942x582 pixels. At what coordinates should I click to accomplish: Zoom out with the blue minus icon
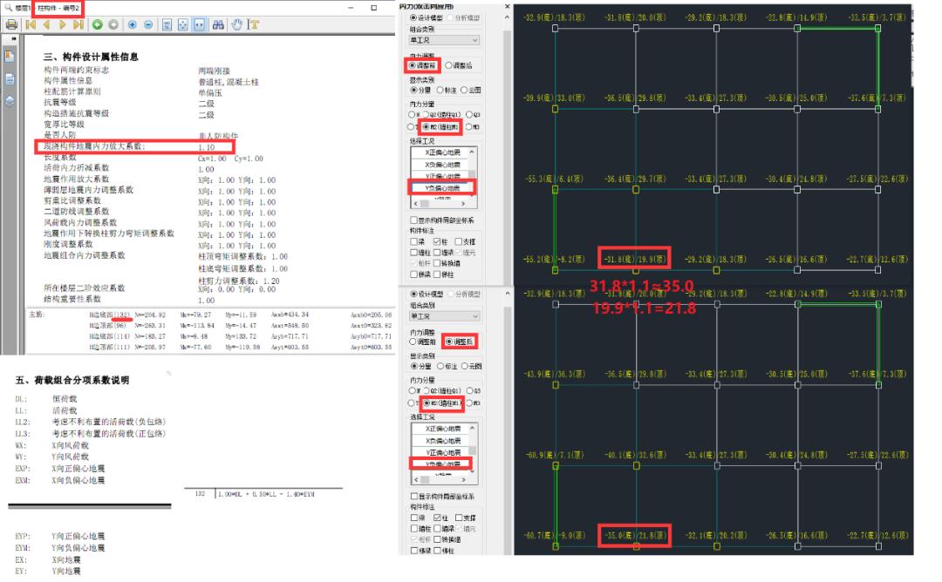[147, 24]
